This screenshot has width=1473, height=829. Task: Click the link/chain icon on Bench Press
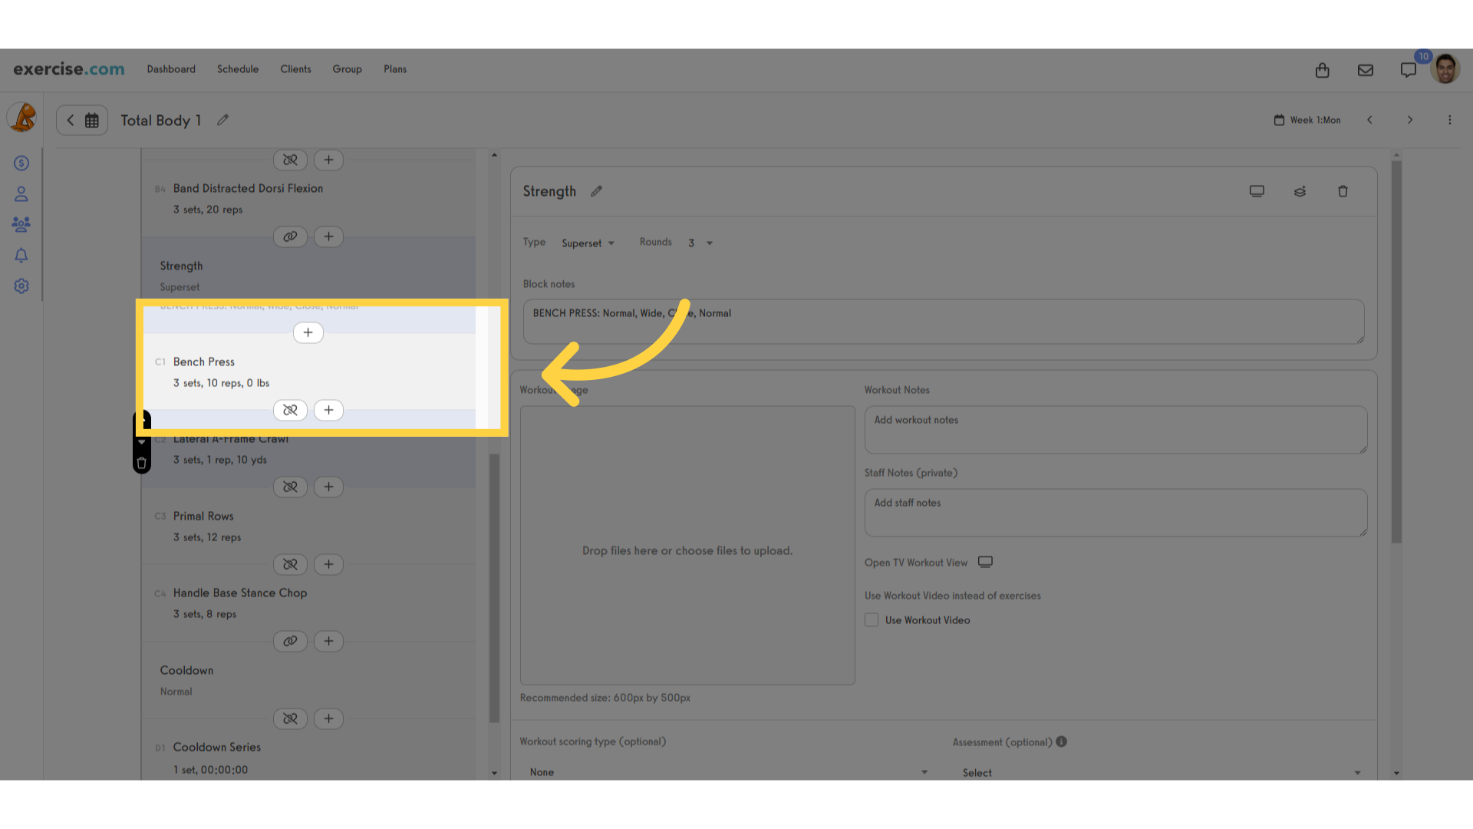(290, 409)
